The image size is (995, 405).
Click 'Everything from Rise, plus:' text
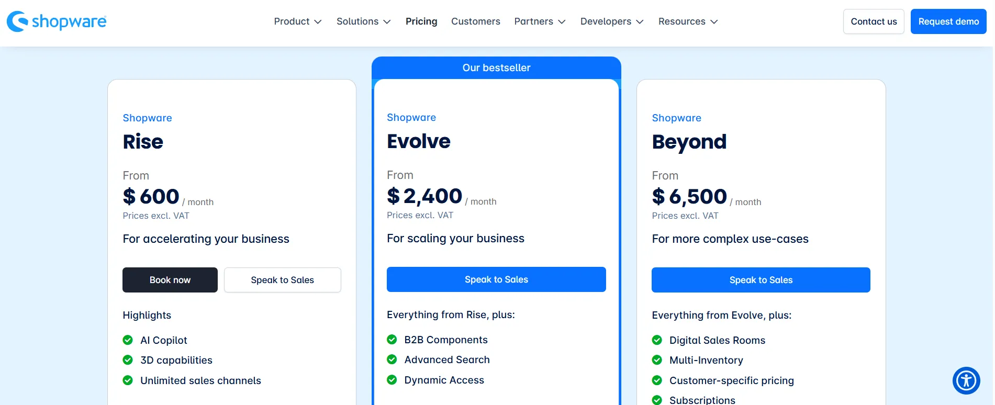click(451, 314)
